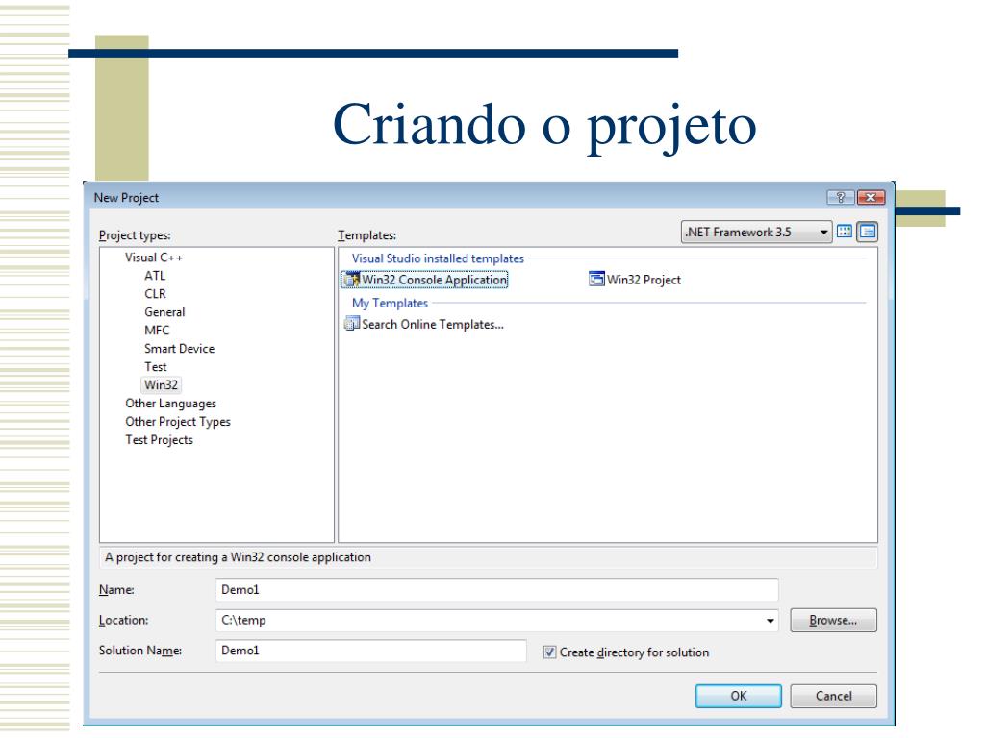Click the Solution Name input field

point(371,651)
